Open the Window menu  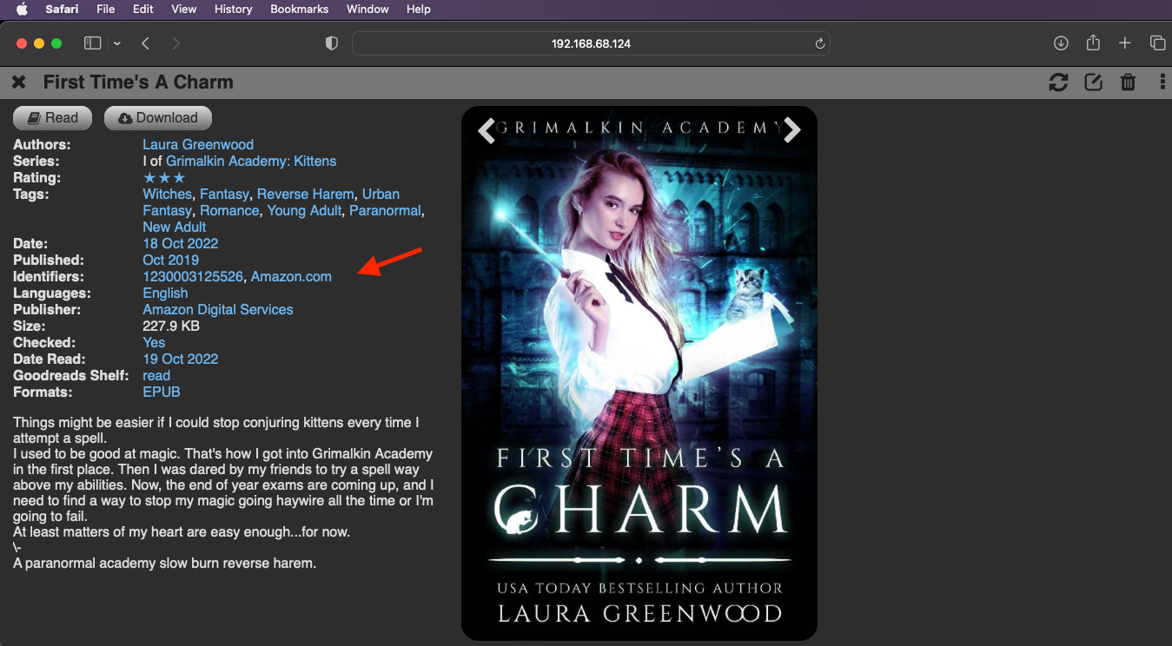click(367, 10)
